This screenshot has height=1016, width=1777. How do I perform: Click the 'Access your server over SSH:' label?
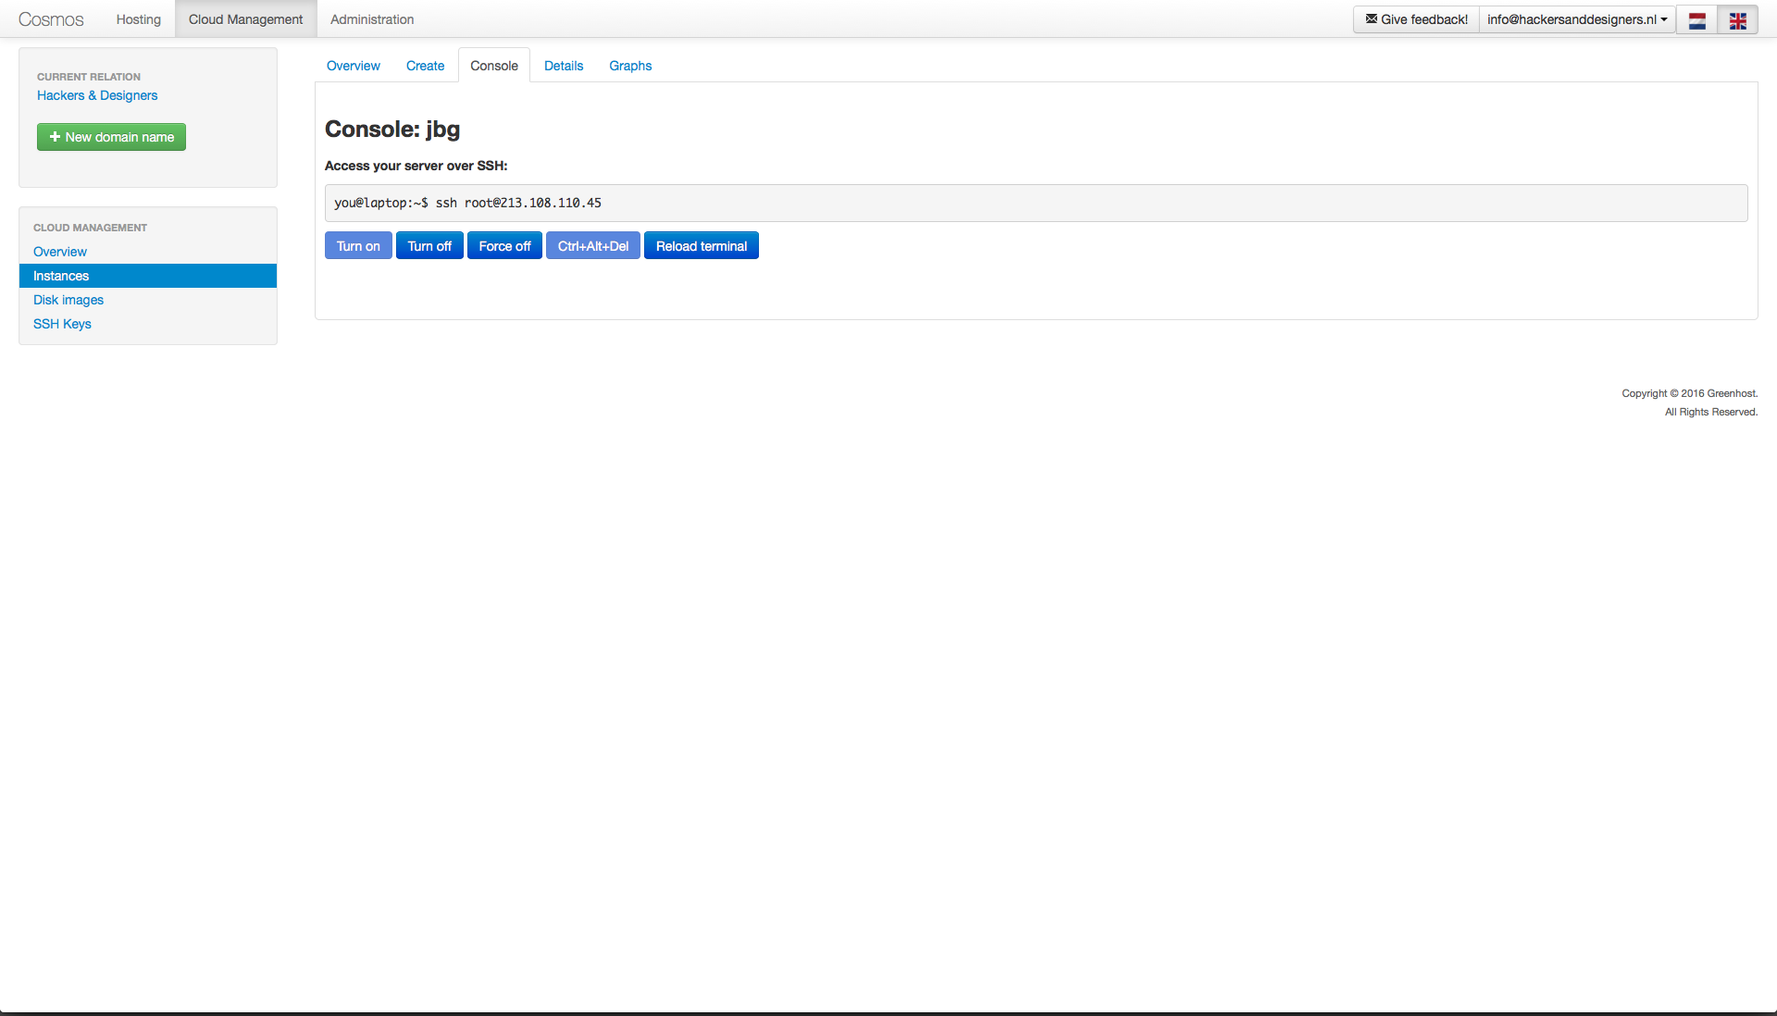coord(416,166)
